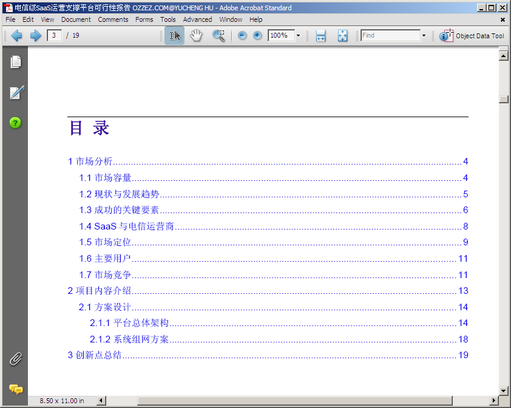Click the zoom in plus button
This screenshot has height=408, width=511.
click(x=257, y=36)
